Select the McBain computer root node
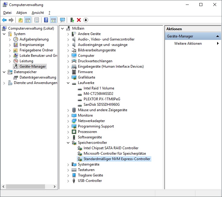 click(78, 28)
